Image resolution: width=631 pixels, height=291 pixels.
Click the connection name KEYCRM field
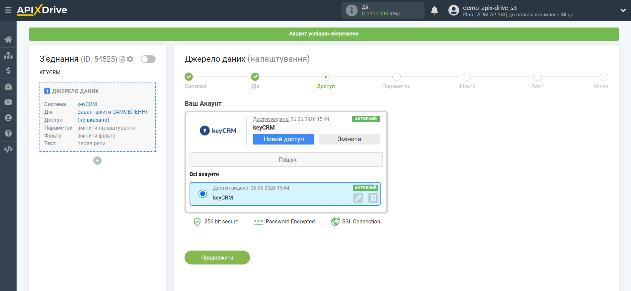coord(97,72)
